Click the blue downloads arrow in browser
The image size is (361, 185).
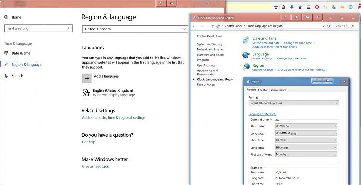[x=292, y=7]
